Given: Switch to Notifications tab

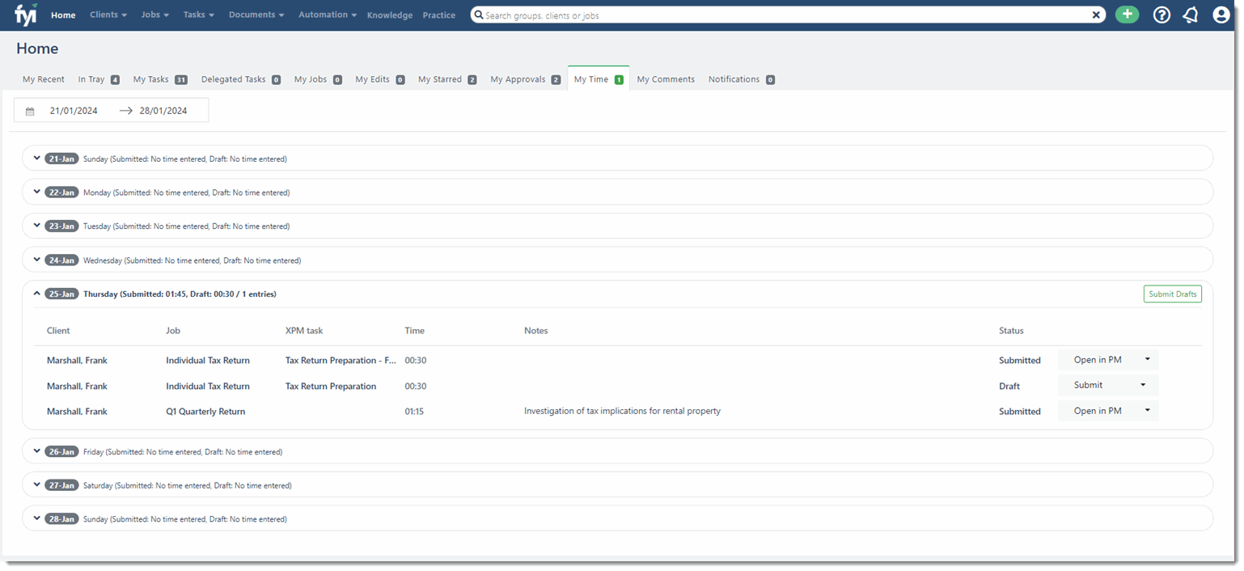Looking at the screenshot, I should (742, 79).
